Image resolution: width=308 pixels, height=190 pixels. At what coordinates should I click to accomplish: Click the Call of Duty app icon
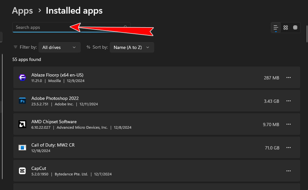point(22,148)
